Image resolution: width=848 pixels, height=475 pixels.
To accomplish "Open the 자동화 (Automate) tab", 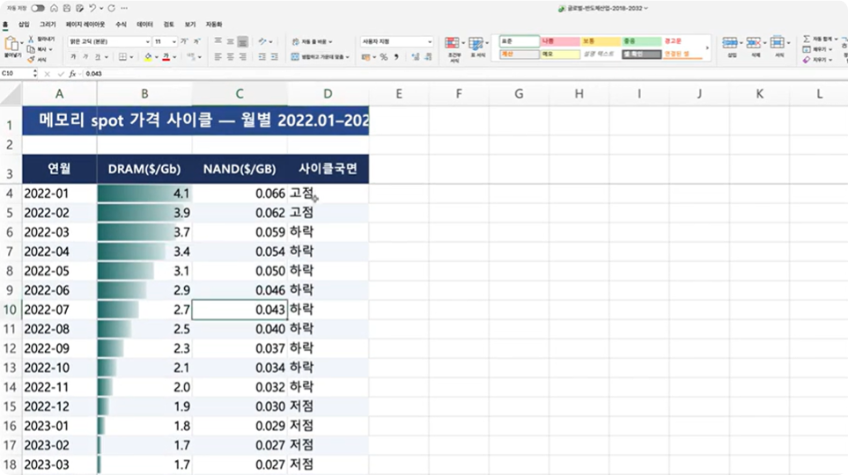I will tap(214, 25).
